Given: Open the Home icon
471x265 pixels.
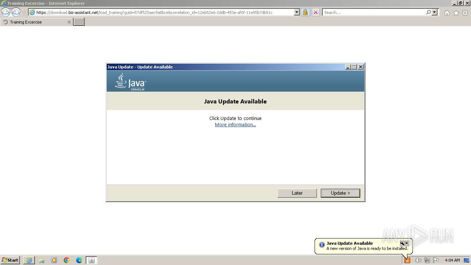Looking at the screenshot, I should [447, 13].
